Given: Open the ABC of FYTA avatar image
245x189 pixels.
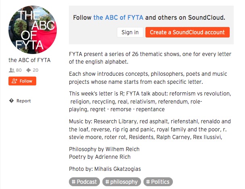Looking at the screenshot, I should point(33,30).
